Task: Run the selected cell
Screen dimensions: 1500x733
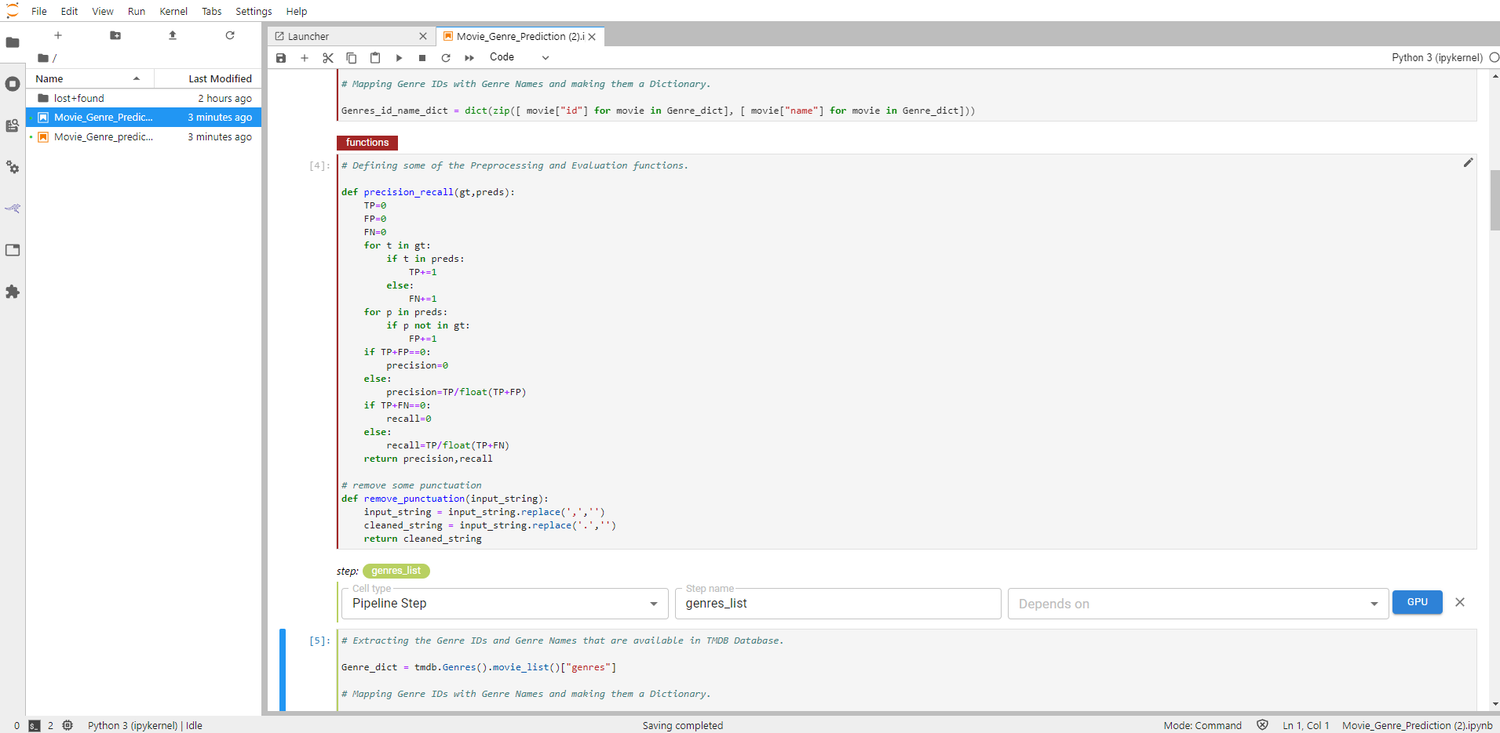Action: click(399, 57)
